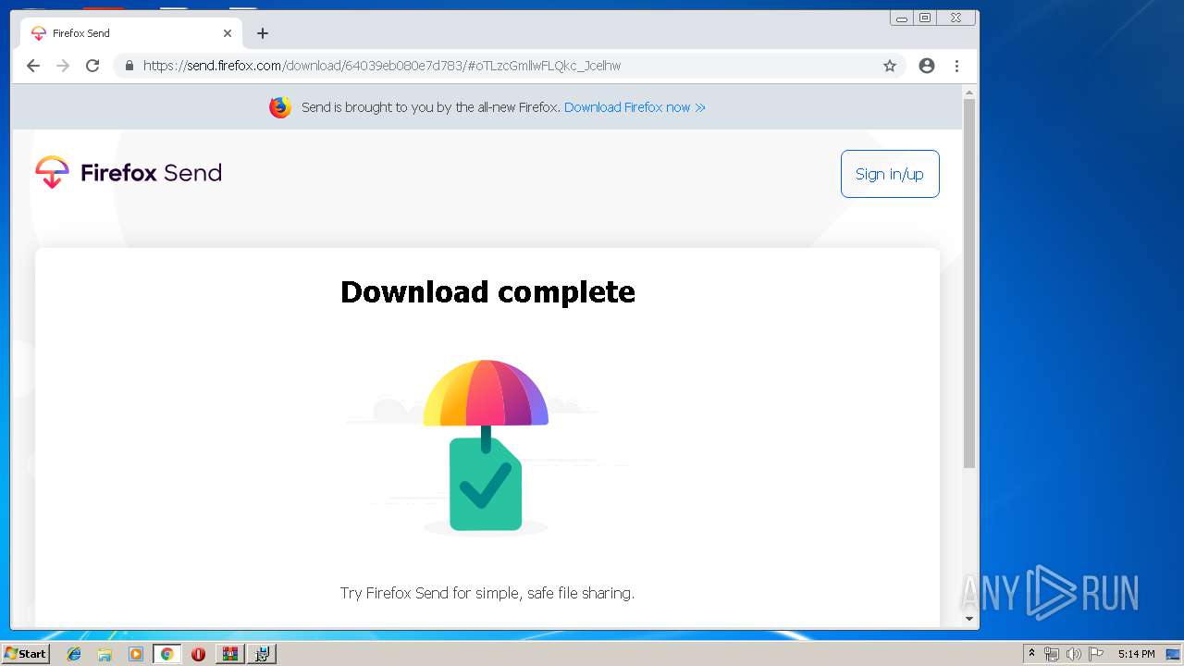Click the page scrollbar down arrow
Viewport: 1184px width, 666px height.
[x=969, y=619]
